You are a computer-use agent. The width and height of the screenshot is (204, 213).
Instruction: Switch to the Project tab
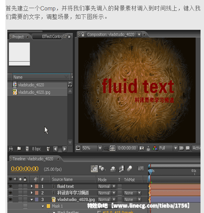18,37
